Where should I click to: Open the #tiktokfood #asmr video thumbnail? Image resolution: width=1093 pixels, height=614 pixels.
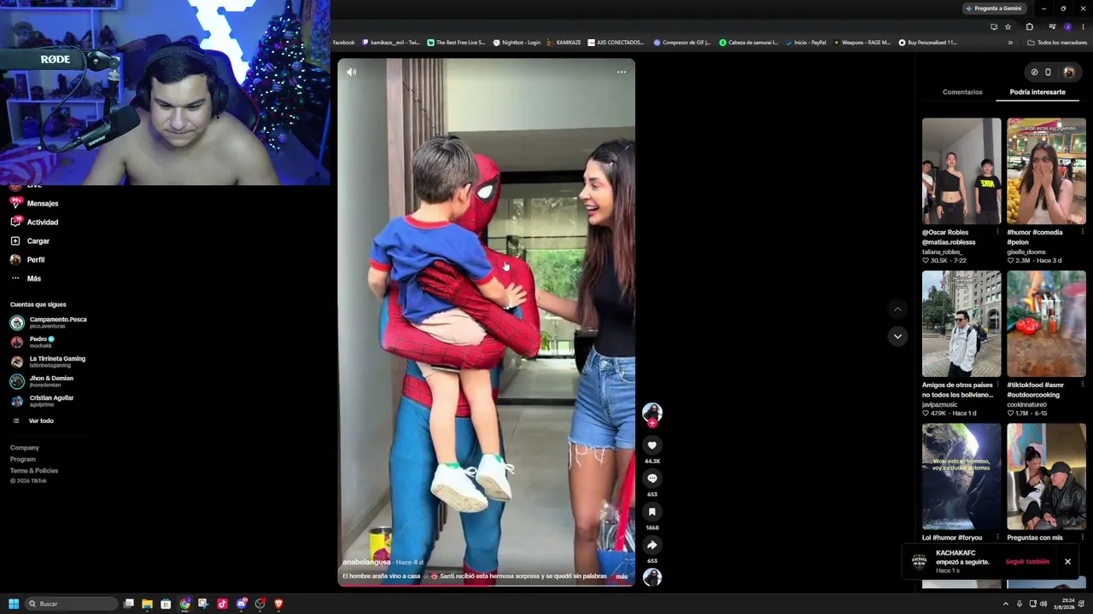pyautogui.click(x=1046, y=324)
